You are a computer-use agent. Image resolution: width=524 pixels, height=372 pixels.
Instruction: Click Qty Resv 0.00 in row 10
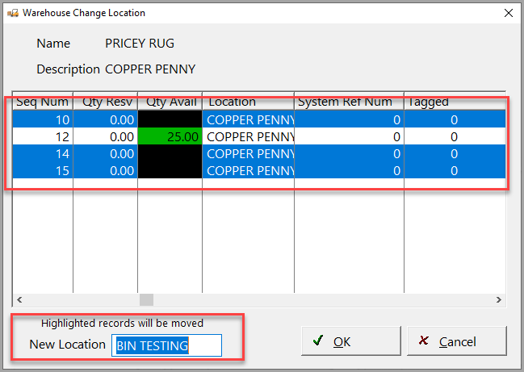point(105,119)
